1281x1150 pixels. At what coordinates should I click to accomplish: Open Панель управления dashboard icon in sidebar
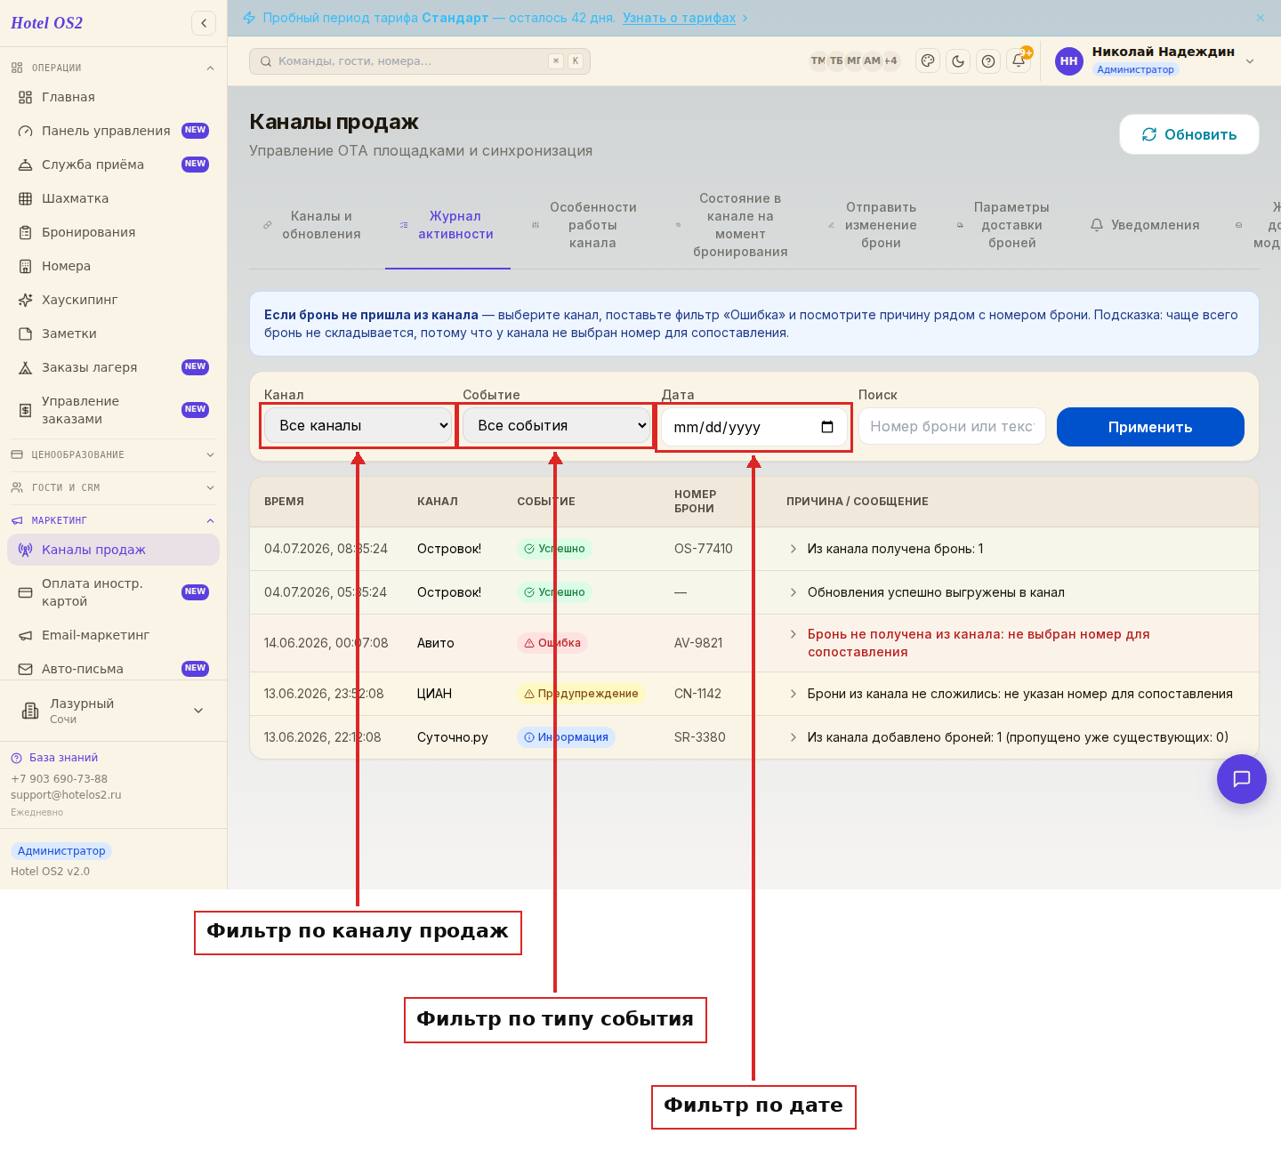(26, 131)
